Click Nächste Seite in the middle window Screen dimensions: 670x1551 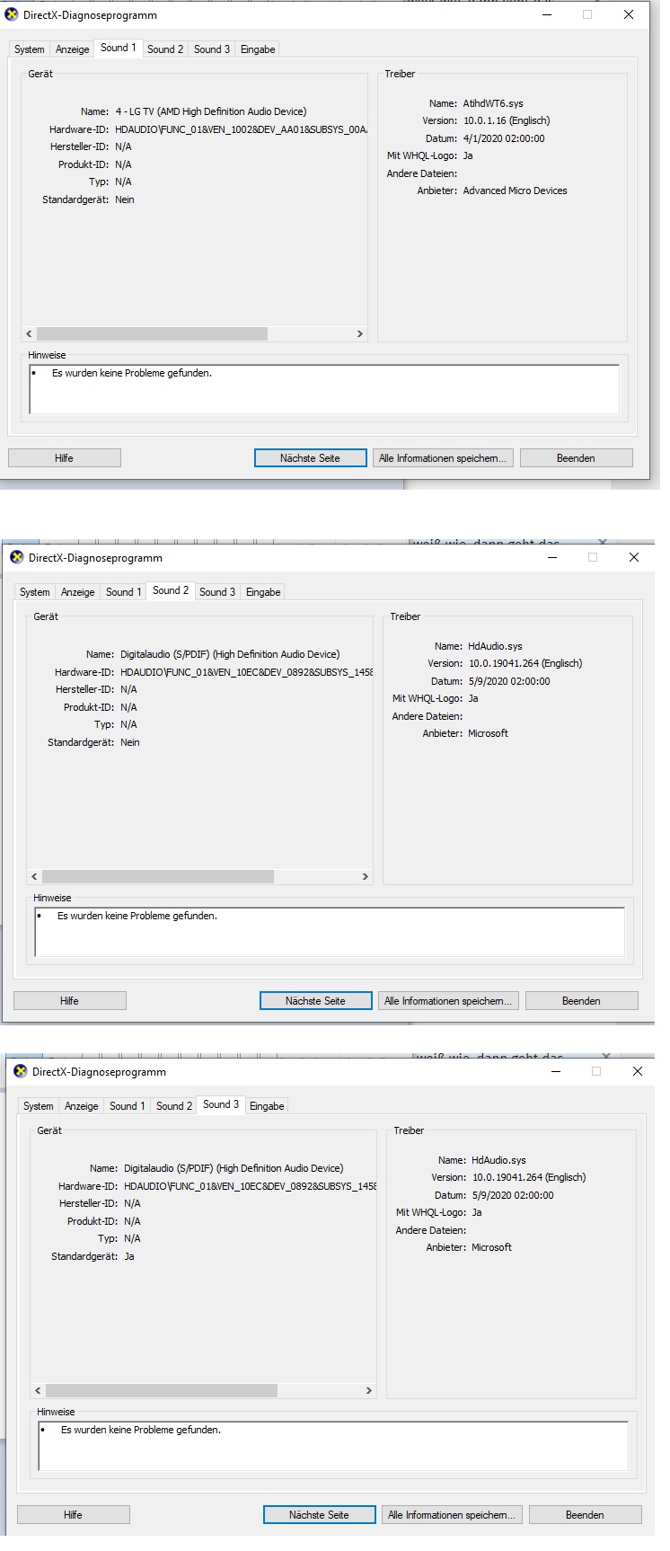[x=316, y=1001]
